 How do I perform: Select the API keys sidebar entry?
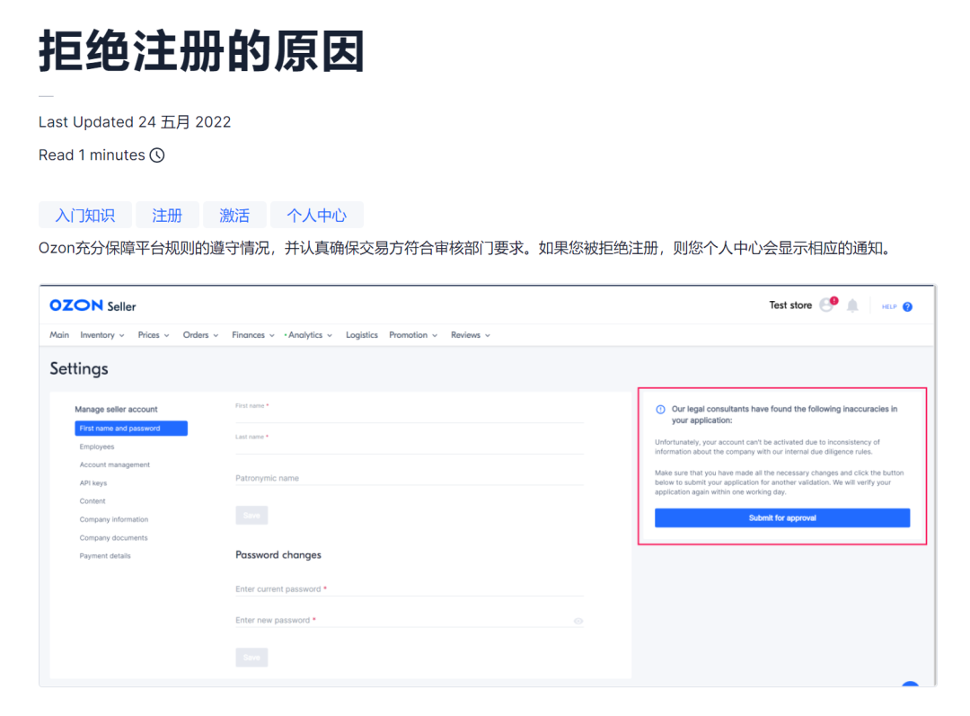tap(93, 482)
